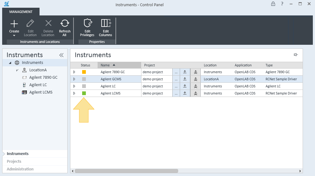The image size is (315, 176).
Task: Open Edit Privileges shield icon
Action: point(88,23)
